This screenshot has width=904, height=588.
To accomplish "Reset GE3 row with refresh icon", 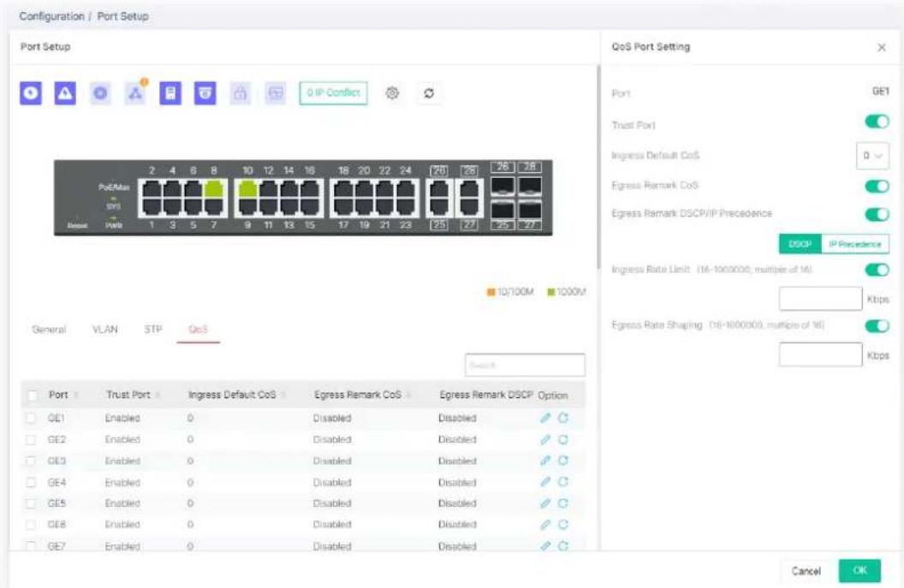I will 563,460.
